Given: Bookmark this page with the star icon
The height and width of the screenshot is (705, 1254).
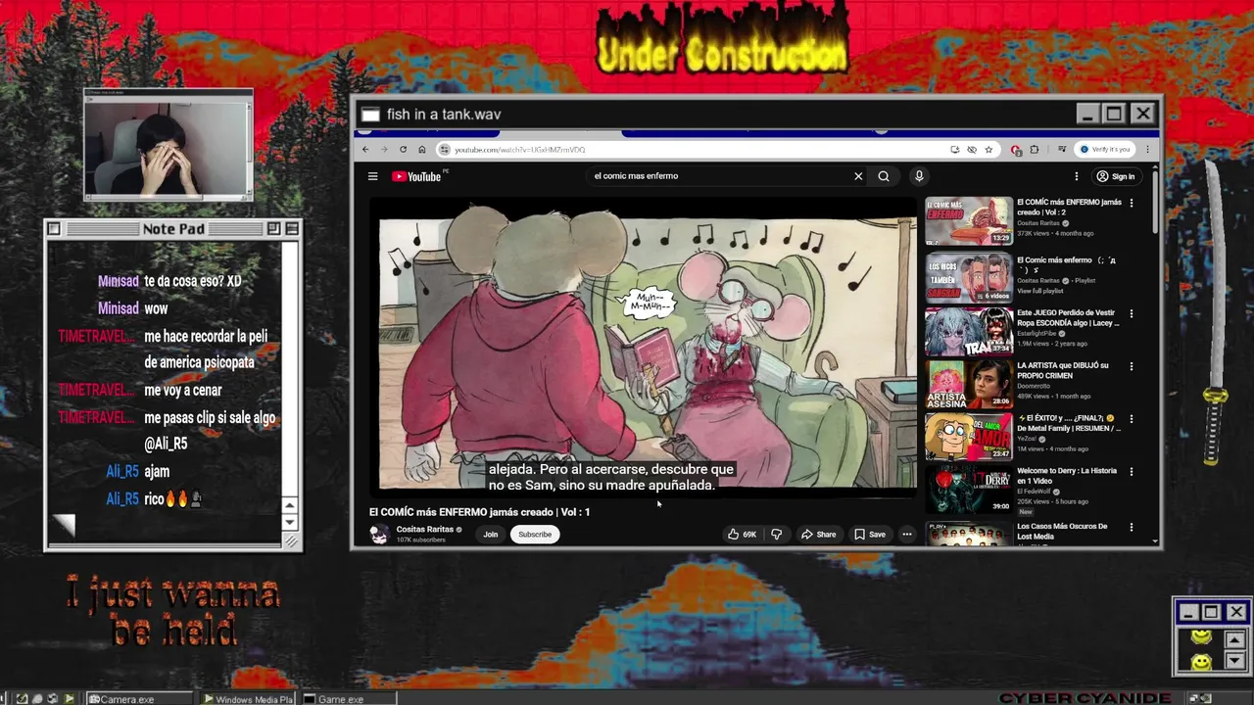Looking at the screenshot, I should click(989, 150).
